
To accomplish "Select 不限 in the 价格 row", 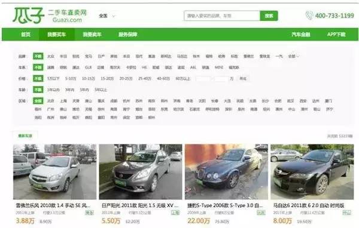I will click(38, 79).
